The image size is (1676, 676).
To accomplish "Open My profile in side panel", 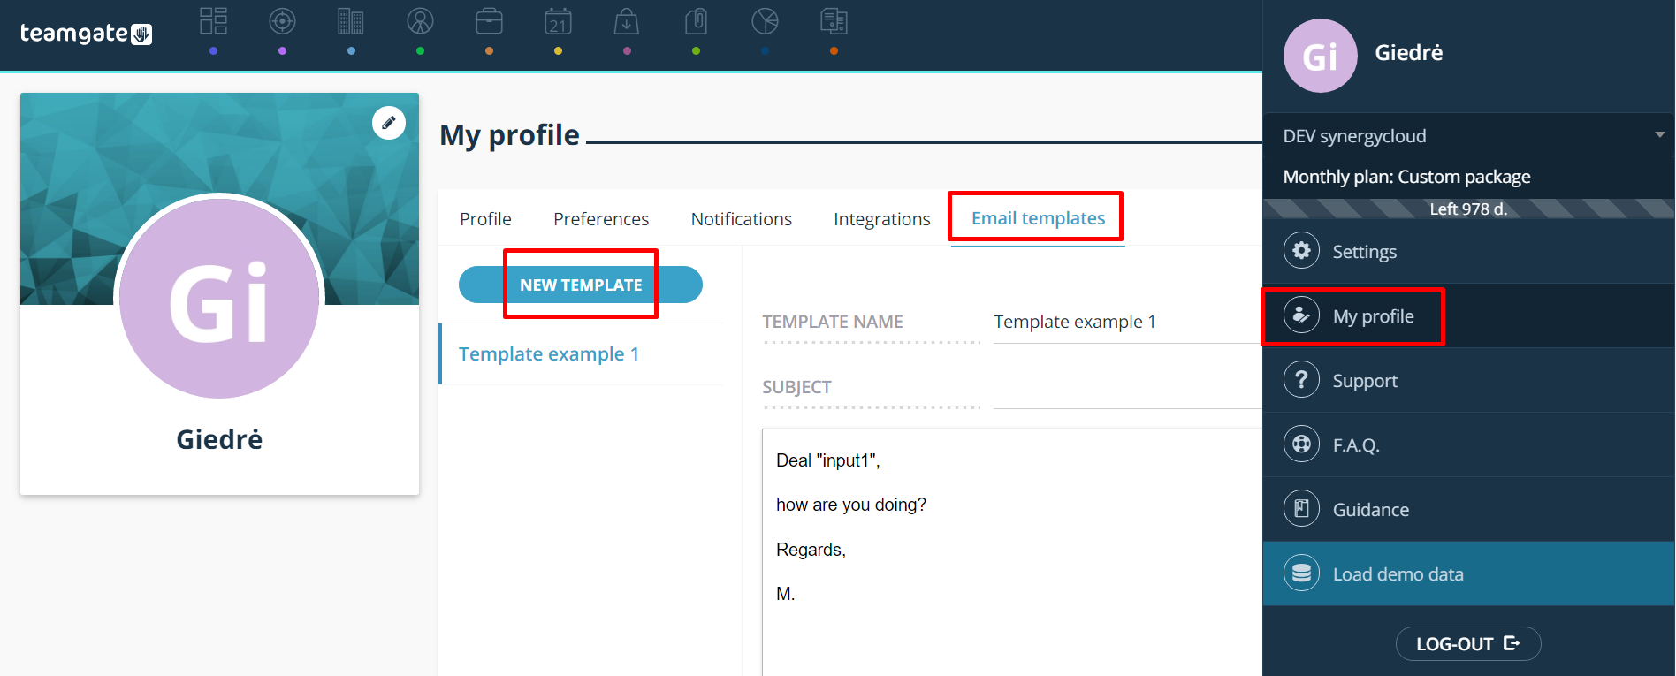I will coord(1469,315).
